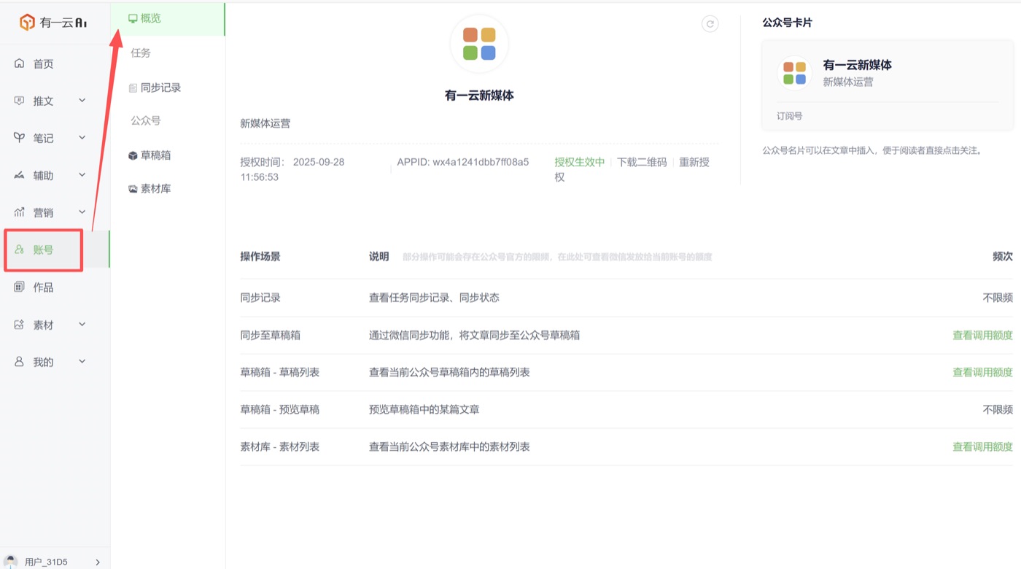Click the 素材库 picture icon

click(133, 189)
